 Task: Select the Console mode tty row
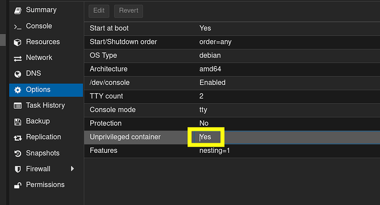(232, 110)
